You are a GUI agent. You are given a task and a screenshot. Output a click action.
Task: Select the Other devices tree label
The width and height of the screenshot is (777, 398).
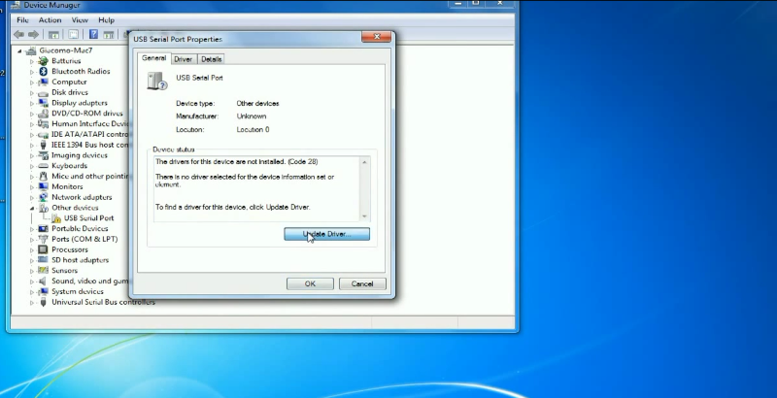click(x=75, y=208)
